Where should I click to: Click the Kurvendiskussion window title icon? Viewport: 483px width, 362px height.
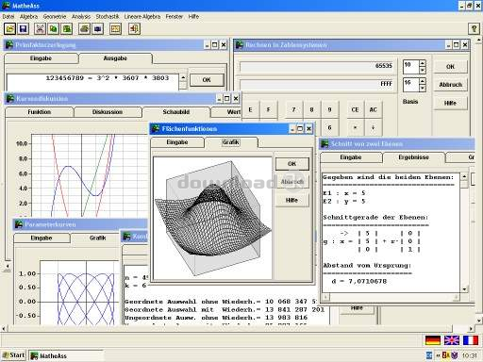pyautogui.click(x=10, y=98)
